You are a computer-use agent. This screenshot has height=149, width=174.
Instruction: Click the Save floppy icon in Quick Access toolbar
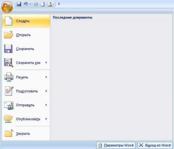19,4
